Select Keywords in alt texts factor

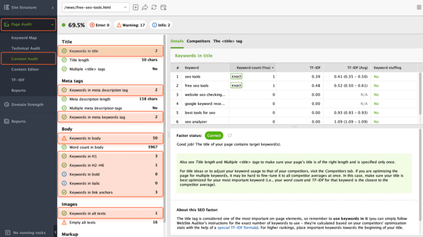111,213
